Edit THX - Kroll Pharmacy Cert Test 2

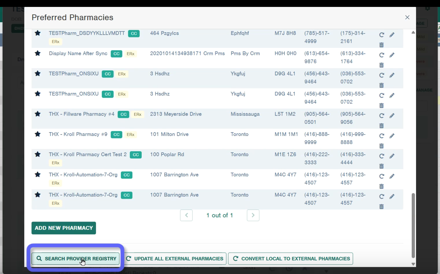click(392, 156)
